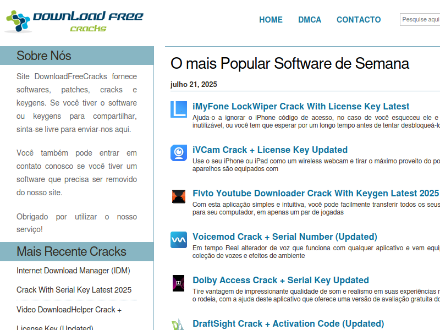440x330 pixels.
Task: Open the iMyFone LockWiper app icon
Action: click(x=179, y=109)
